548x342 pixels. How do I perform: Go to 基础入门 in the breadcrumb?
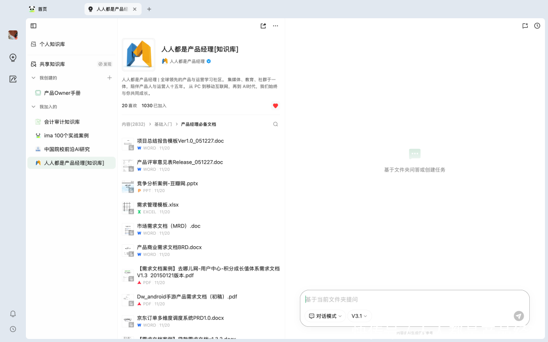163,124
